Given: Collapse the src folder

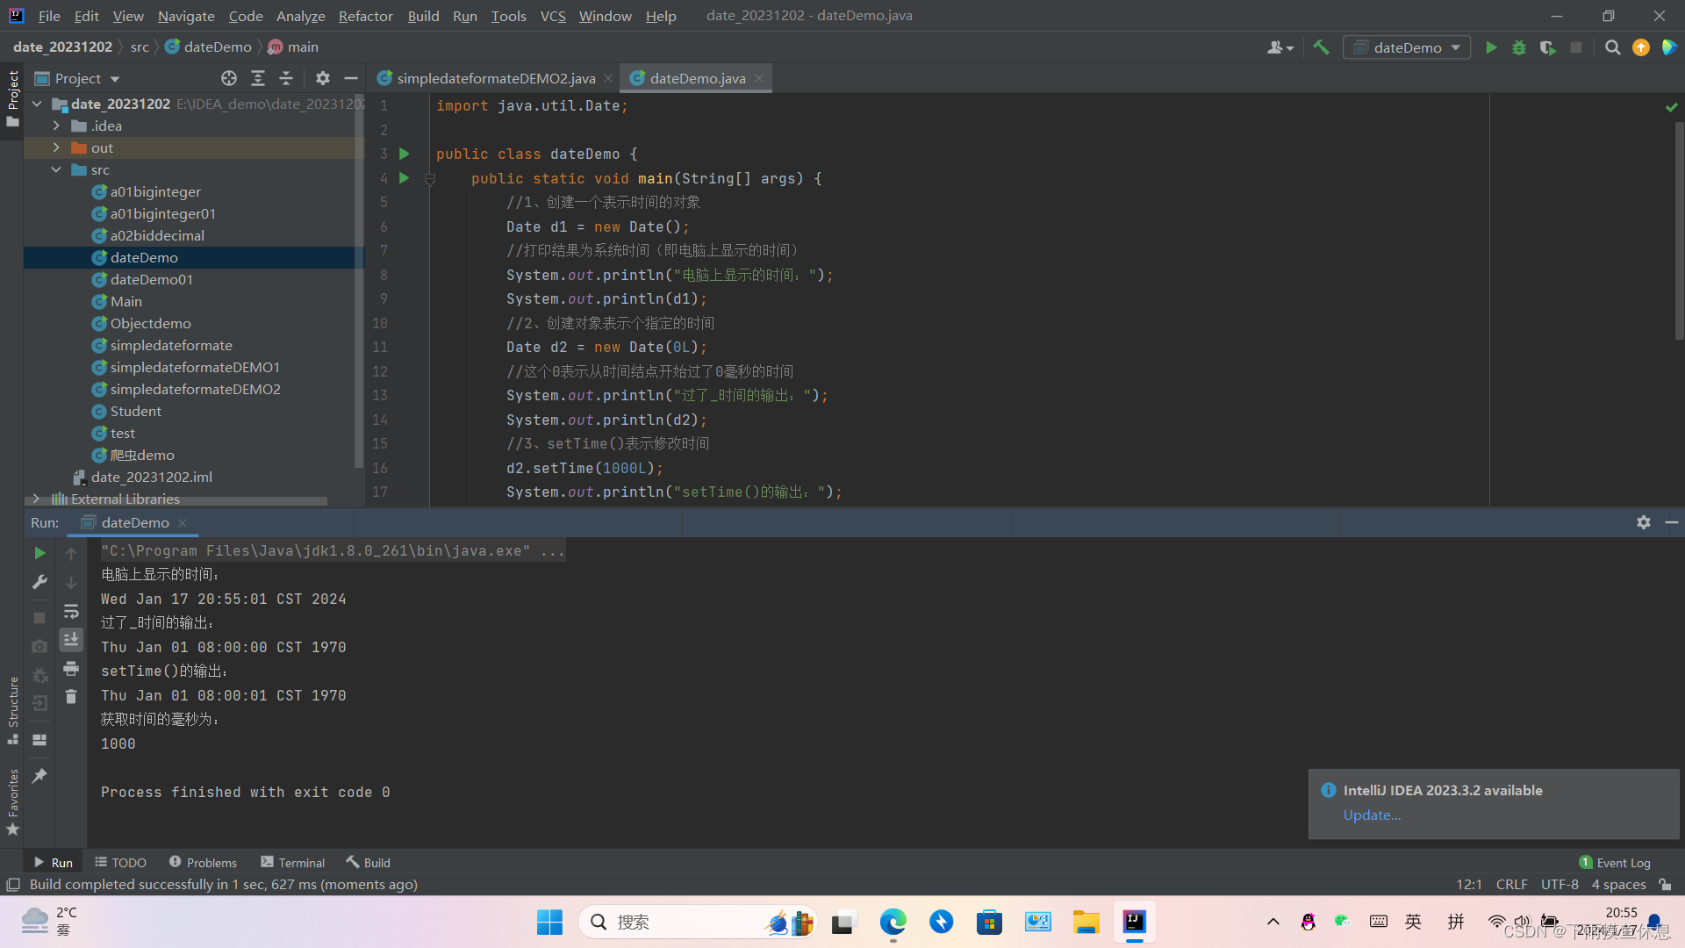Looking at the screenshot, I should coord(56,169).
